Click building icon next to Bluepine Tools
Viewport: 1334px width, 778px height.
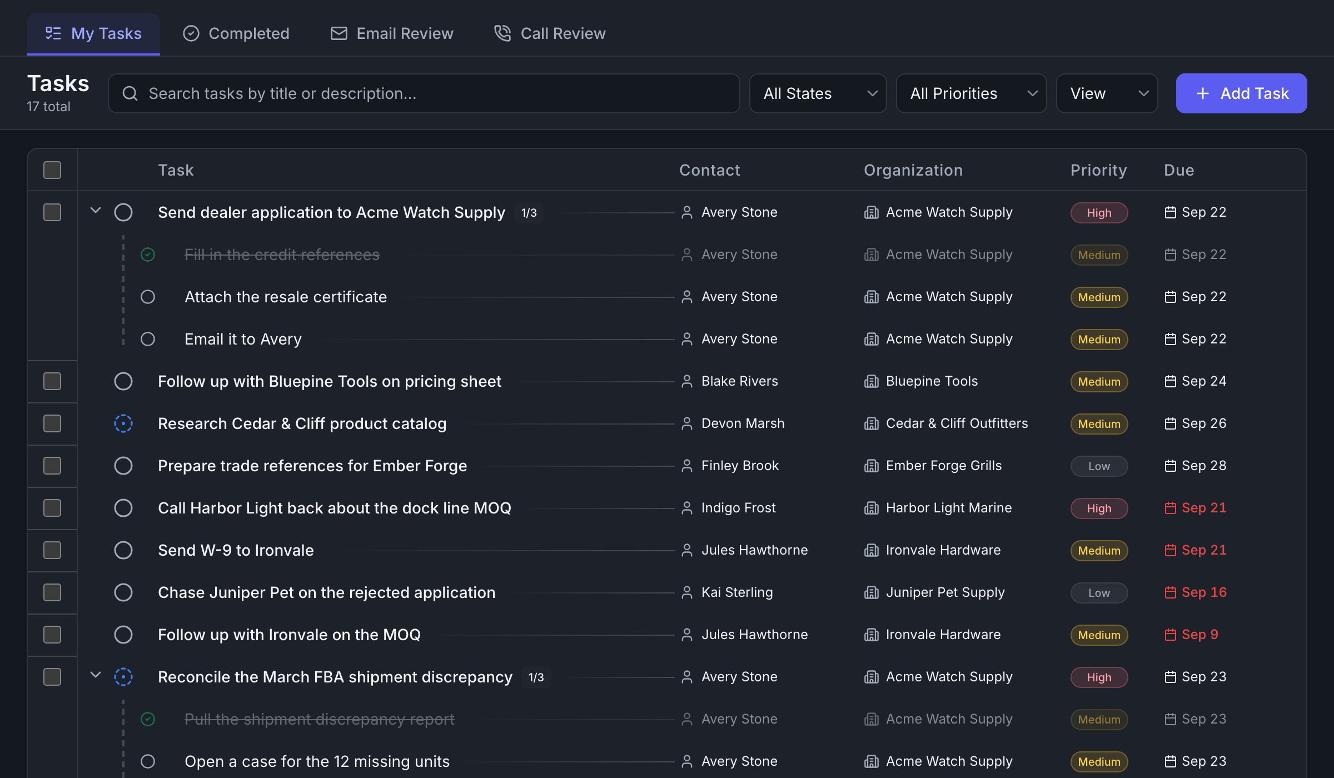(872, 381)
